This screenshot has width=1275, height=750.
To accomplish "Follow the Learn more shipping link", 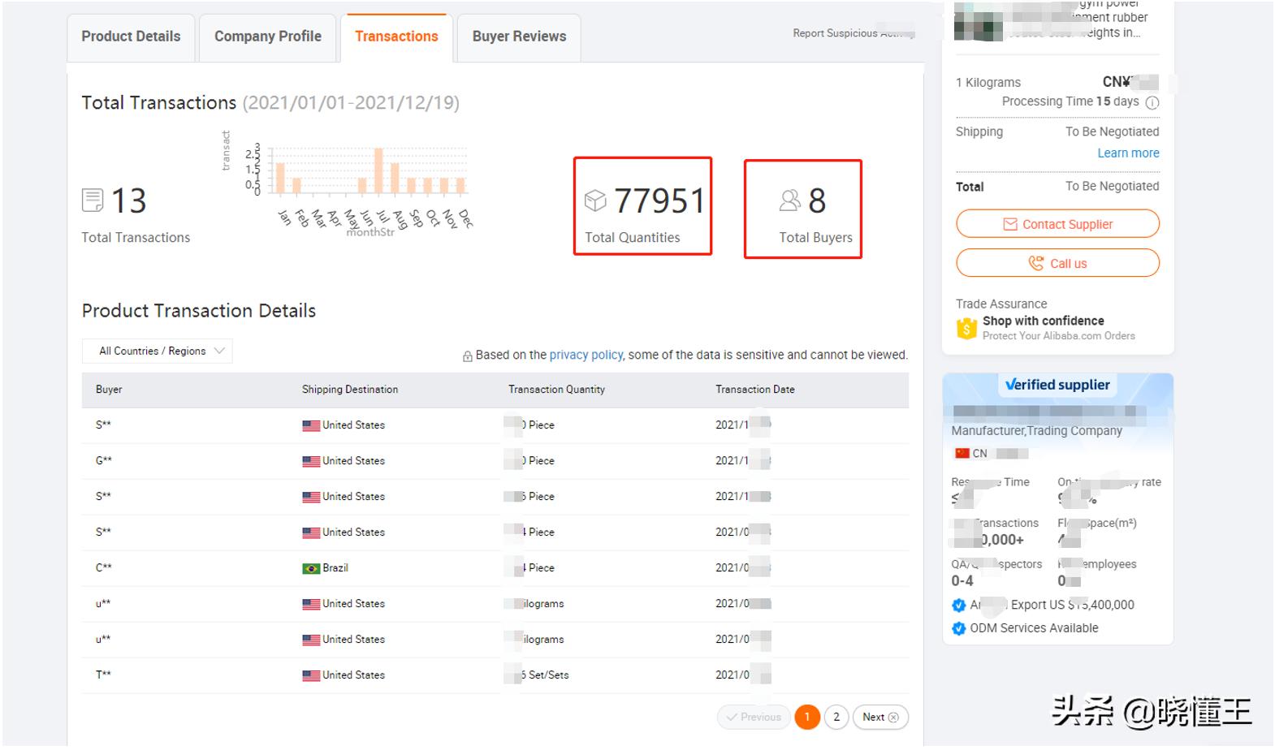I will point(1128,153).
